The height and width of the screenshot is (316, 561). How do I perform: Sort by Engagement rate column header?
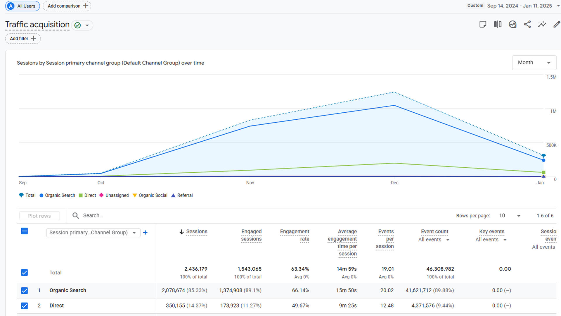pos(295,235)
